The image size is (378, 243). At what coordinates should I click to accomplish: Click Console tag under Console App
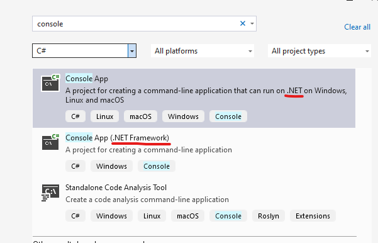pos(228,116)
